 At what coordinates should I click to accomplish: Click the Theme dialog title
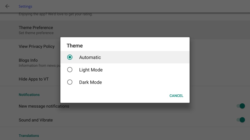(75, 46)
